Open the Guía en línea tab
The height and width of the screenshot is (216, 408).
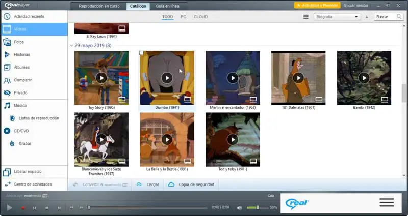click(168, 6)
